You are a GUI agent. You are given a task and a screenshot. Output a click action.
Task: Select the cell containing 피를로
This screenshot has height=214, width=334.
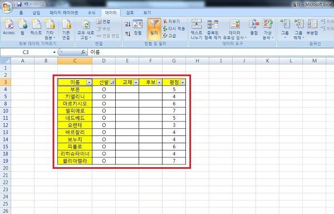(x=75, y=147)
